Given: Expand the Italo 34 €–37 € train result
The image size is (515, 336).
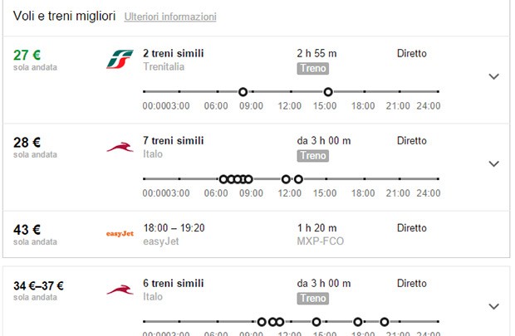Looking at the screenshot, I should pos(493,306).
